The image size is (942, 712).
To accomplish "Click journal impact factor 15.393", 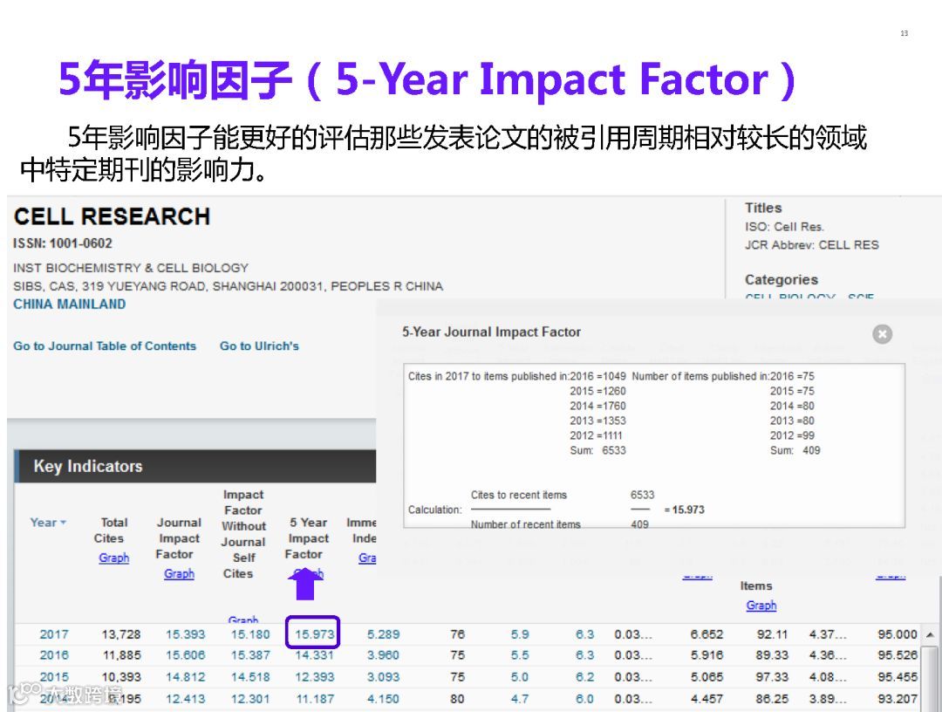I will (x=185, y=634).
